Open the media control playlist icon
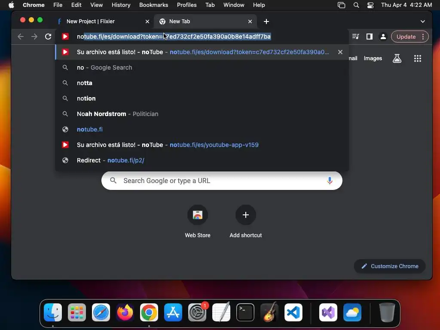The image size is (440, 330). 355,37
